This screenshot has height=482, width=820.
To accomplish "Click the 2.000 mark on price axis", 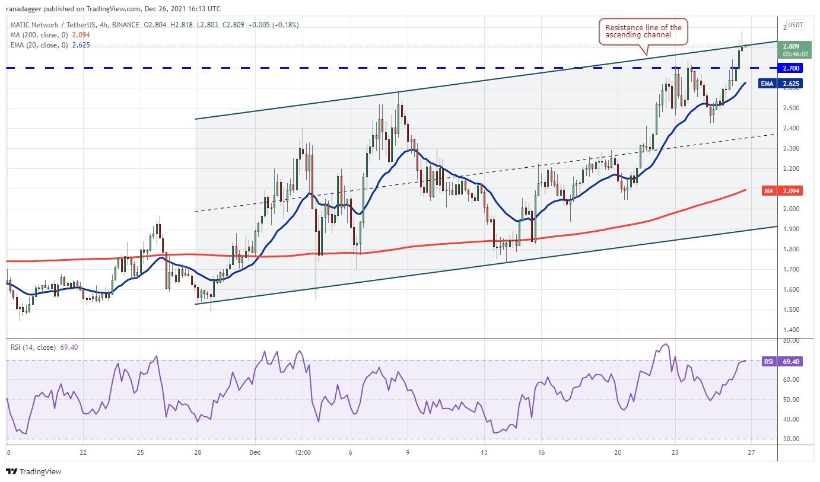I will point(790,209).
